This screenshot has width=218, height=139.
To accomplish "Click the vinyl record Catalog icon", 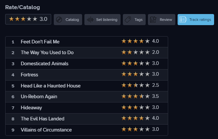I will point(59,20).
